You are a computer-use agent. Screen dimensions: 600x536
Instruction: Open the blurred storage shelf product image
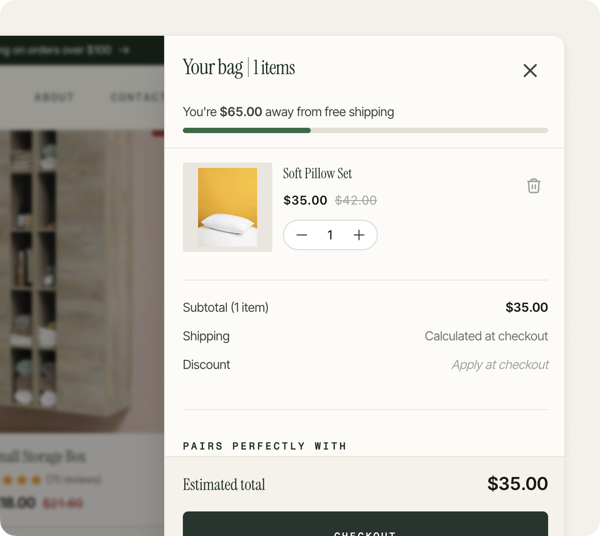[82, 281]
